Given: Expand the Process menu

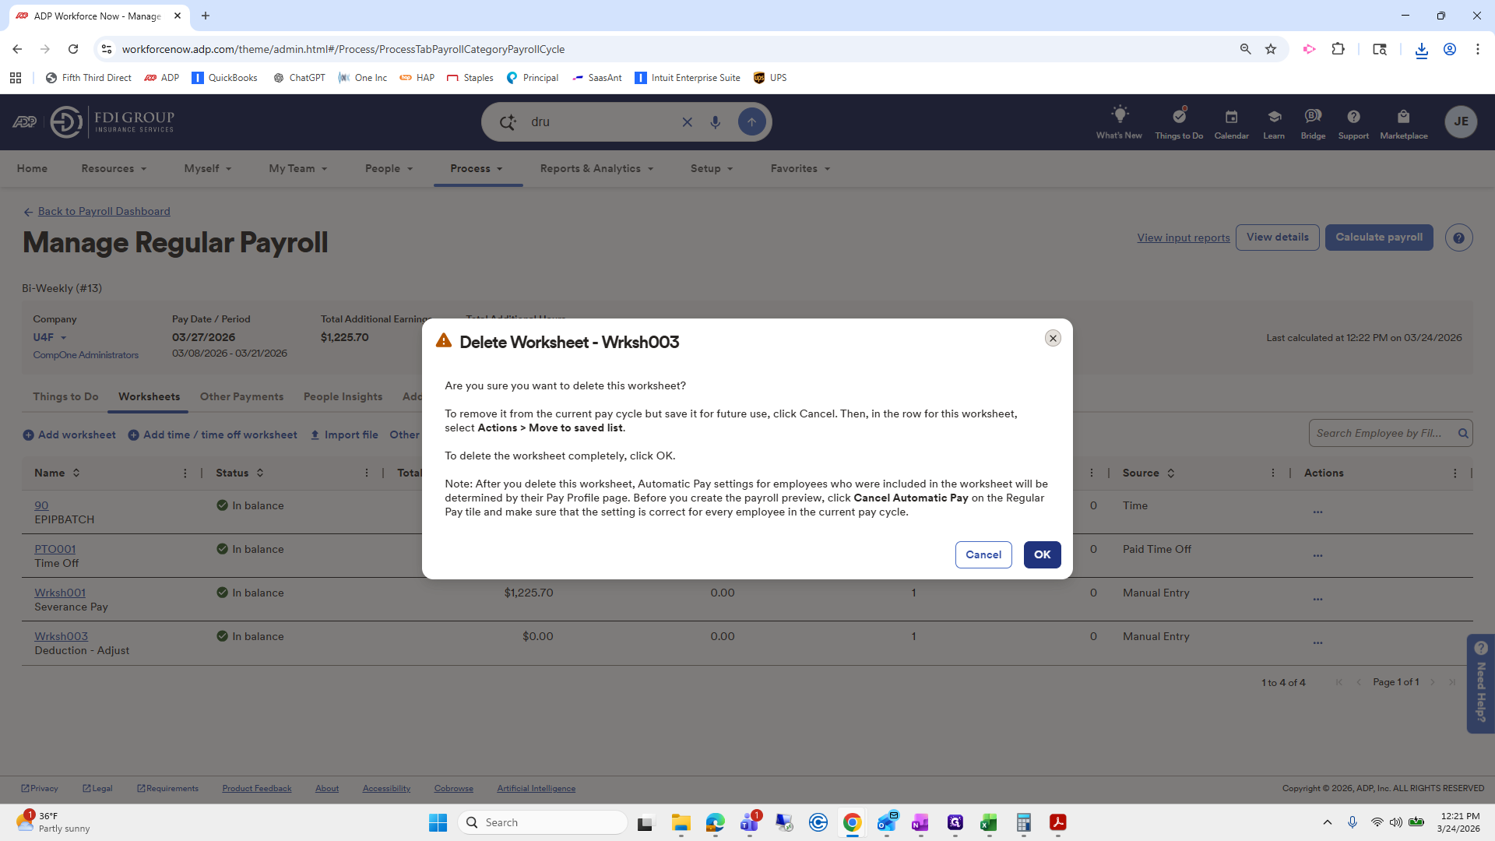Looking at the screenshot, I should [477, 168].
